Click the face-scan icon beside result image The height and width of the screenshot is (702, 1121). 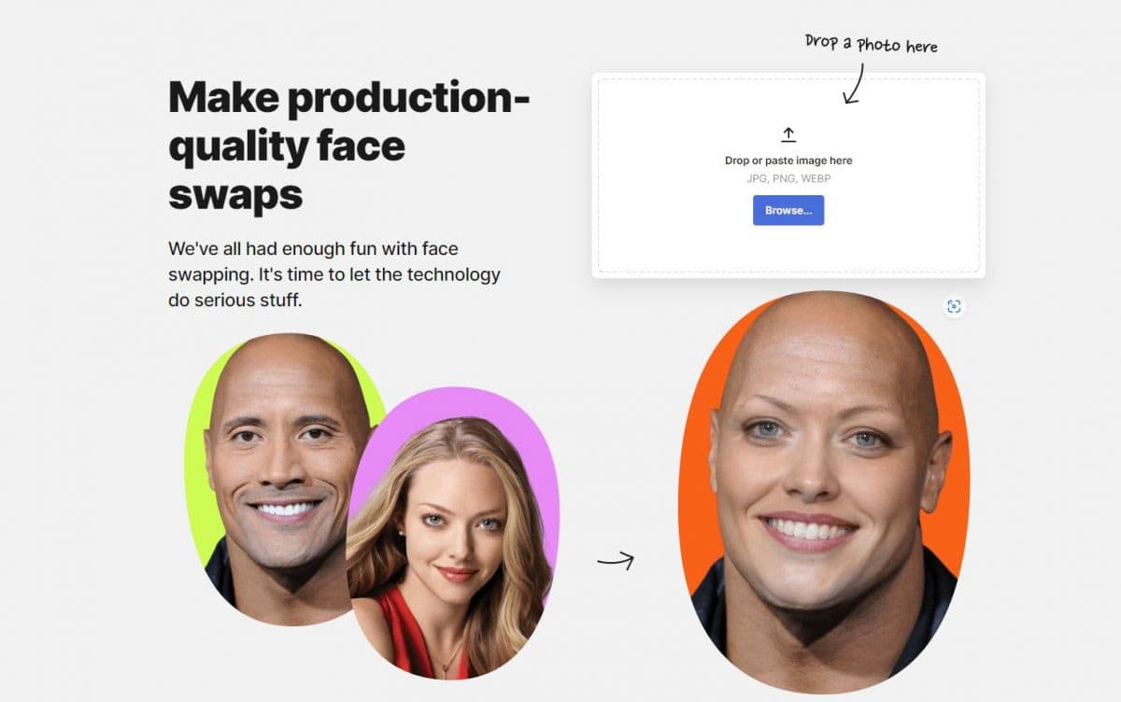click(953, 307)
